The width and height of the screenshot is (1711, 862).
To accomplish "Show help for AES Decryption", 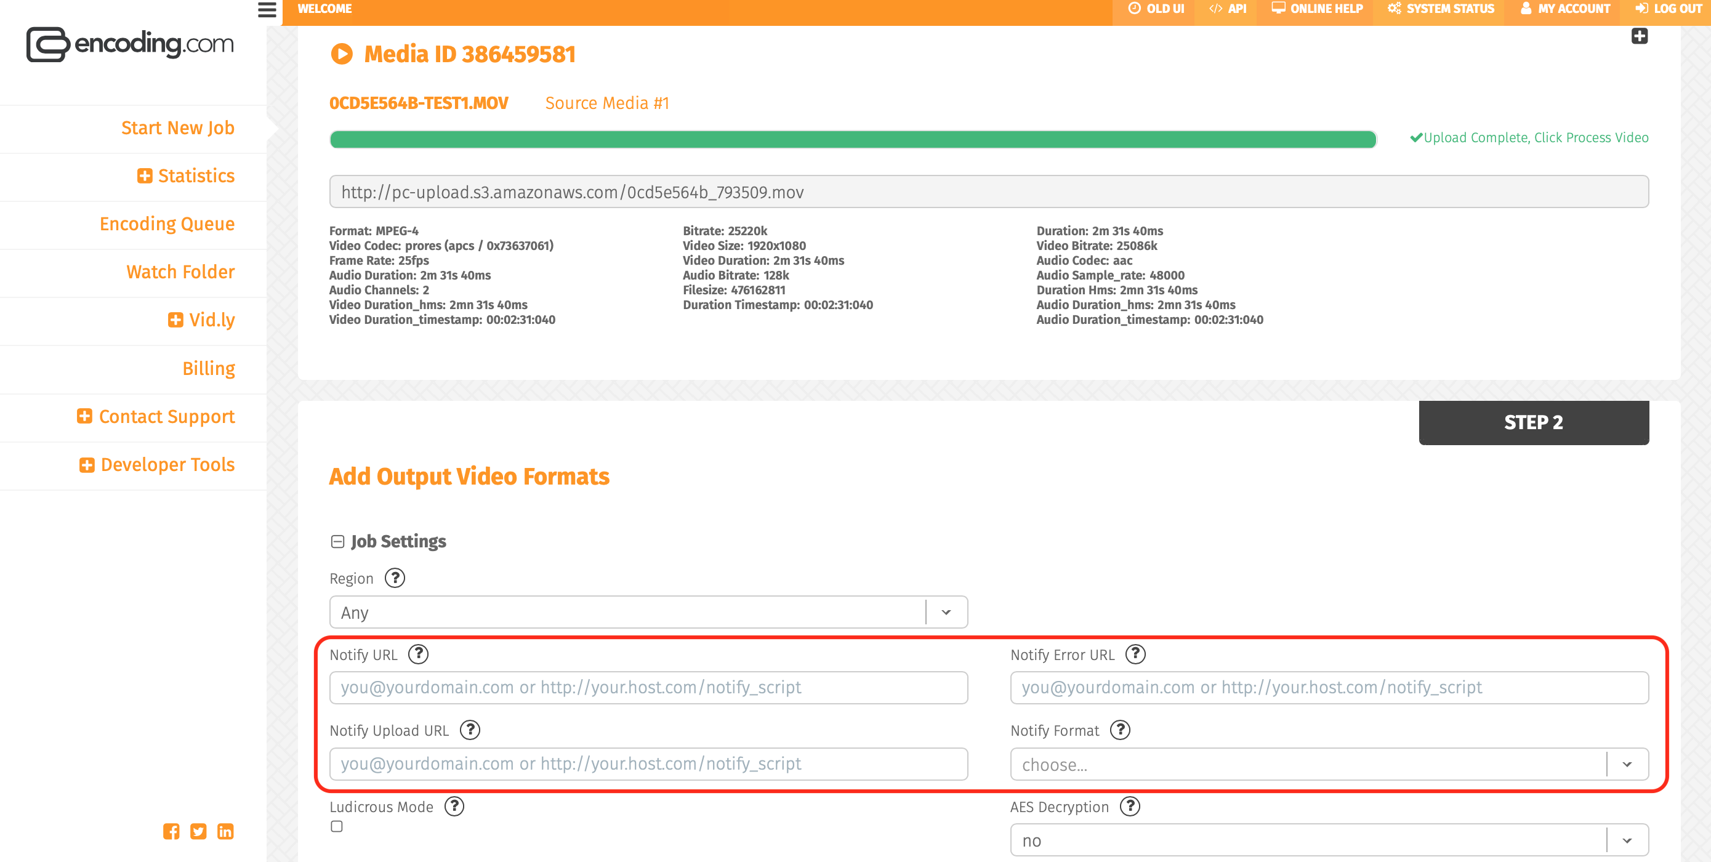I will click(x=1130, y=806).
